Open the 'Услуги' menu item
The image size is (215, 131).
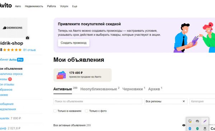pos(64,6)
